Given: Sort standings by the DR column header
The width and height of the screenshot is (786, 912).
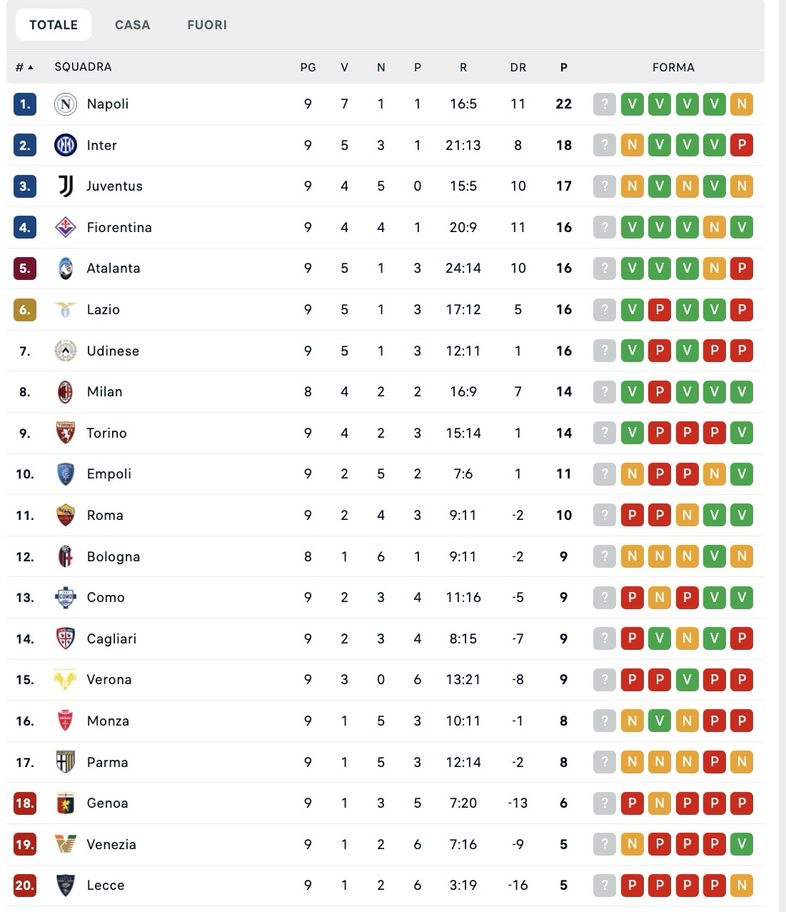Looking at the screenshot, I should pos(518,67).
